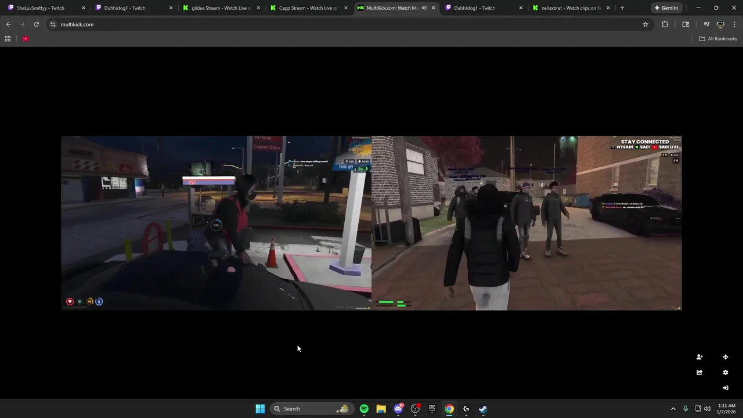Close the glidee Stream tab

coord(258,8)
